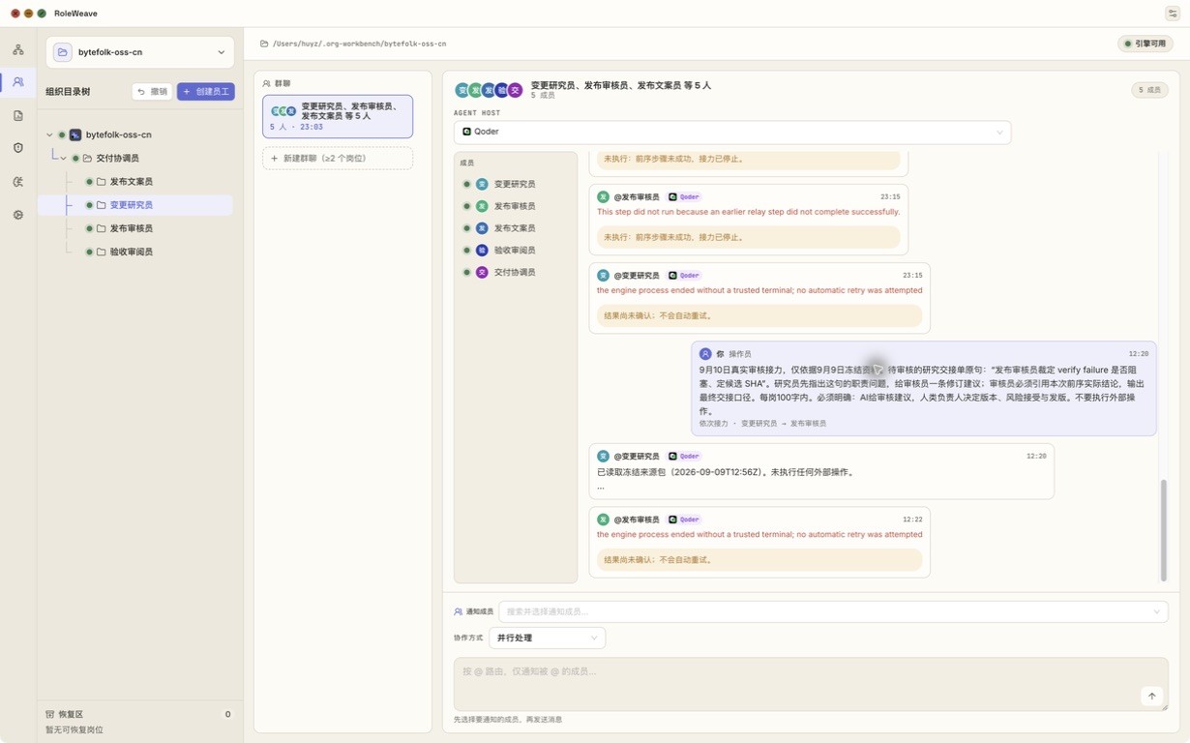1190x743 pixels.
Task: Open the org chart view in the sidebar
Action: (18, 49)
